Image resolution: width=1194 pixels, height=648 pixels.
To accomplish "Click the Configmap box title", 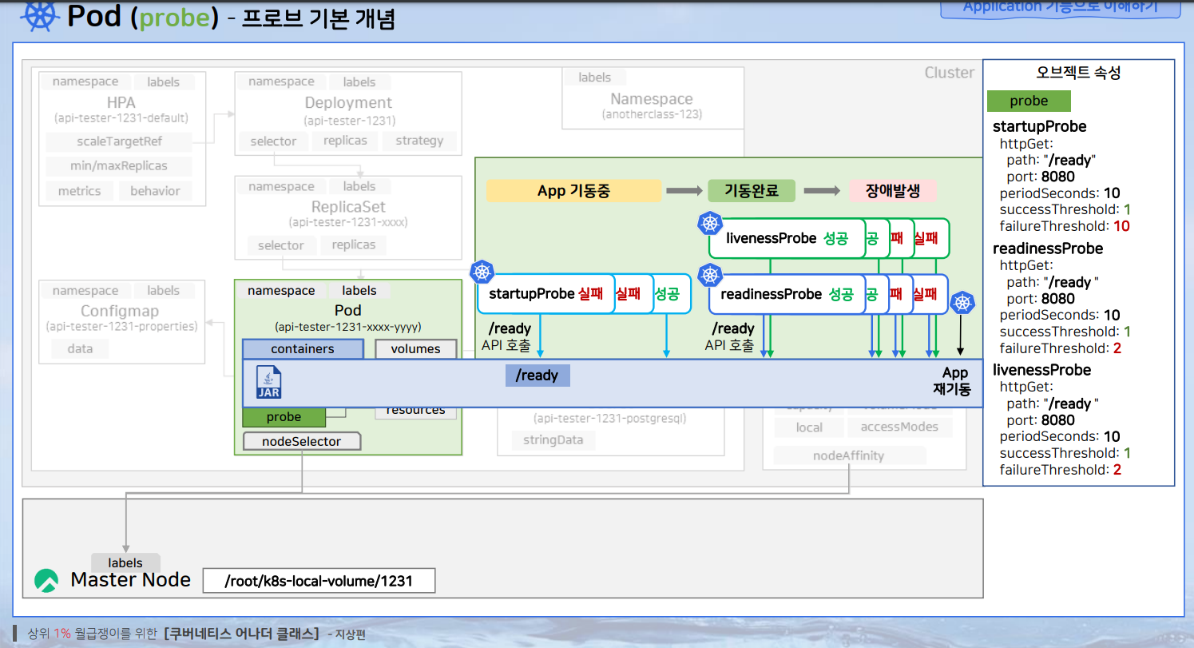I will coord(120,311).
